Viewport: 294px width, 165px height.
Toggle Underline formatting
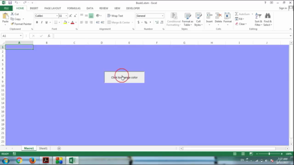[46, 22]
